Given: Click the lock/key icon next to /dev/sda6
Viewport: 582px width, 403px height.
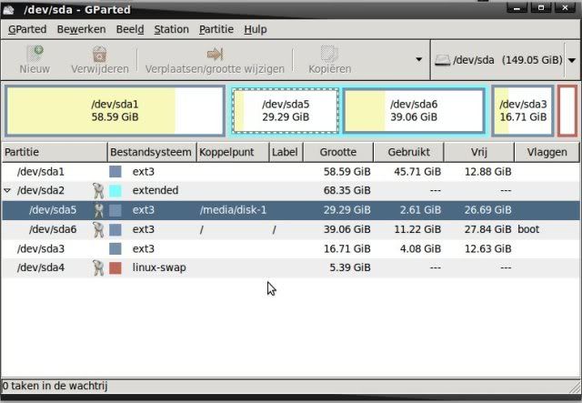Looking at the screenshot, I should (98, 229).
